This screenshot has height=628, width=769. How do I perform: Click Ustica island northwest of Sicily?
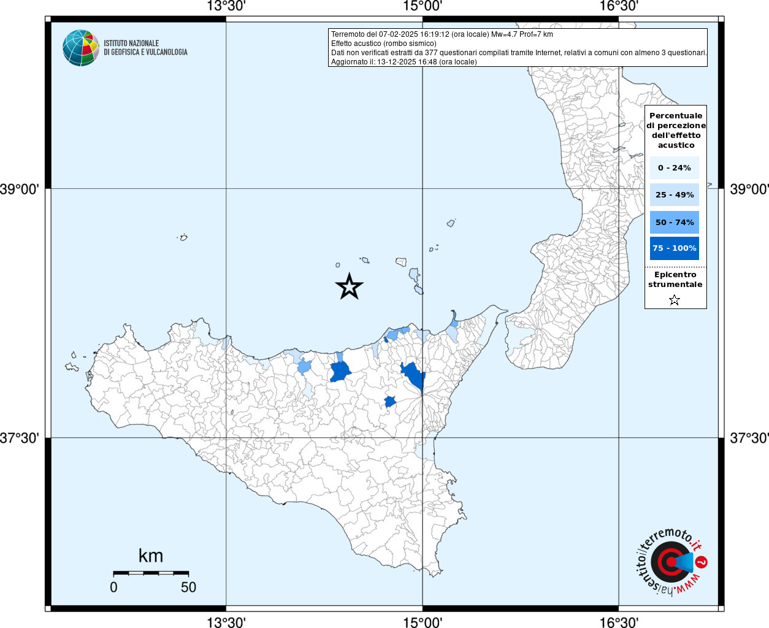point(183,237)
